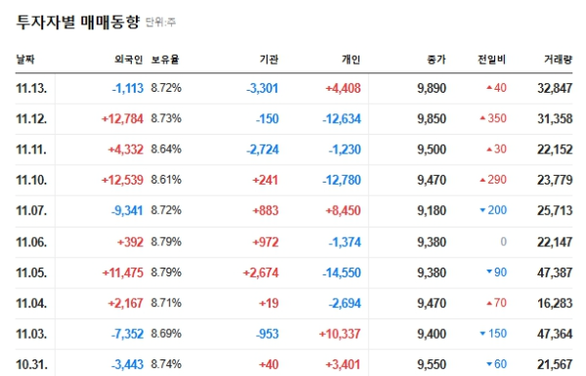586x376 pixels.
Task: Click closing price 9,180
Action: (x=432, y=211)
